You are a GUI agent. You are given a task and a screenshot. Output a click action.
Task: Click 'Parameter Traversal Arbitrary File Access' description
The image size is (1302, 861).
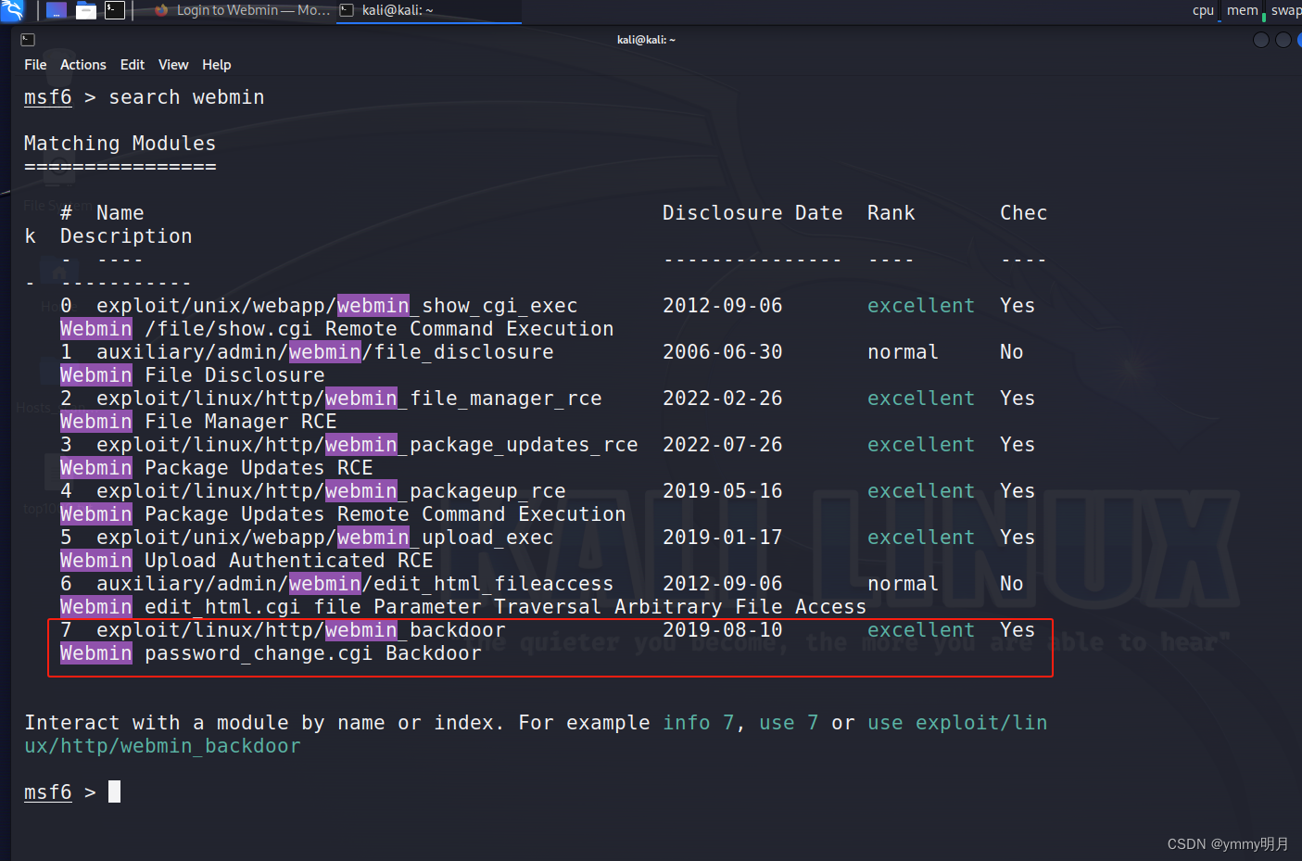(x=620, y=607)
